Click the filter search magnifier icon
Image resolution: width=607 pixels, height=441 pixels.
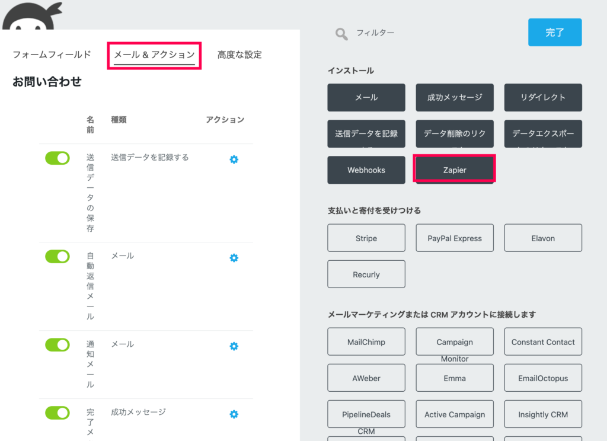[341, 34]
